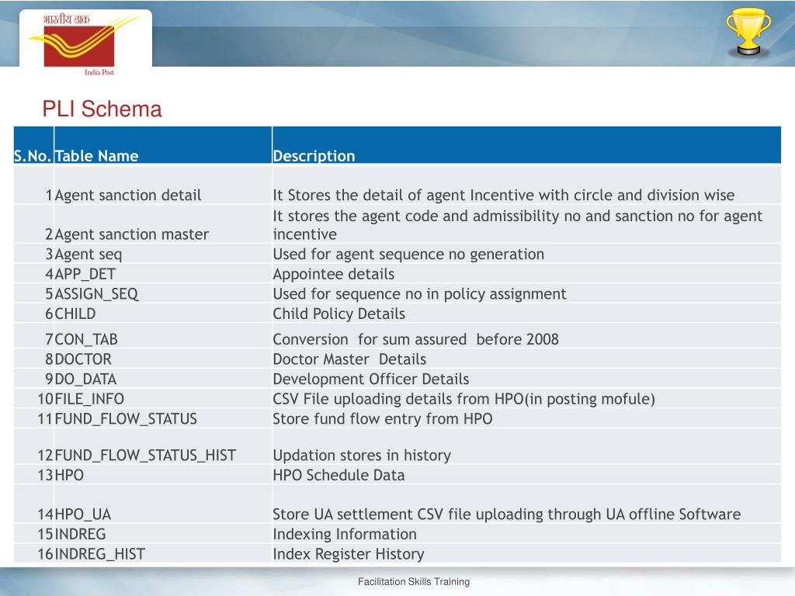This screenshot has width=795, height=596.
Task: Select the 'DO_DATA' table name
Action: [x=85, y=379]
